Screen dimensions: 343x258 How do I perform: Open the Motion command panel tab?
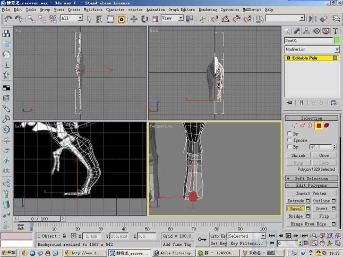pos(316,31)
